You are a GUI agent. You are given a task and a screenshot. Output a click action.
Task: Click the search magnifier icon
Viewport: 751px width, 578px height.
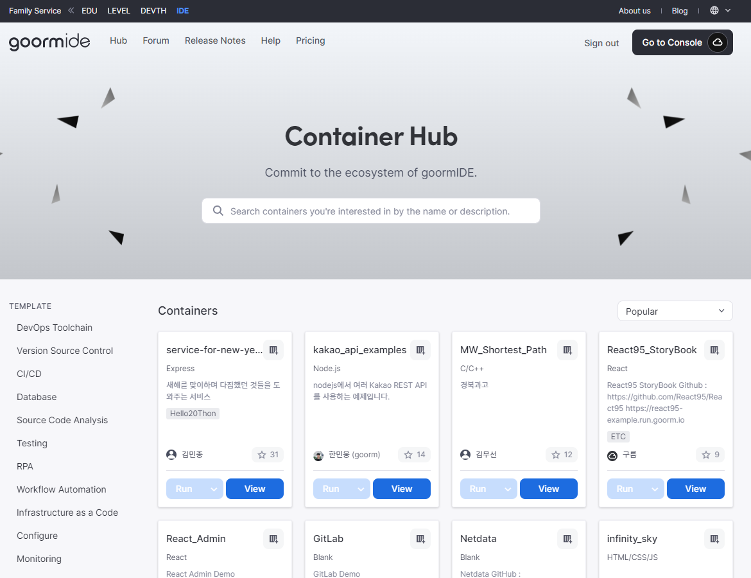(218, 211)
